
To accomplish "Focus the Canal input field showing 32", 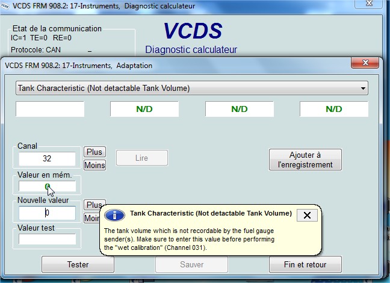I will (47, 159).
